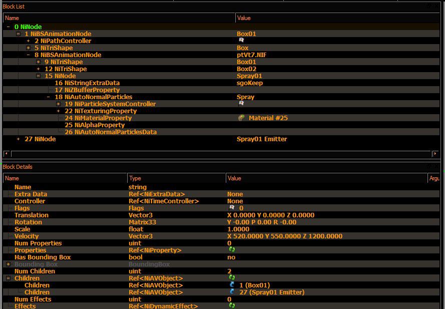This screenshot has height=309, width=445.
Task: Click the green refresh icon for Children array
Action: [232, 277]
